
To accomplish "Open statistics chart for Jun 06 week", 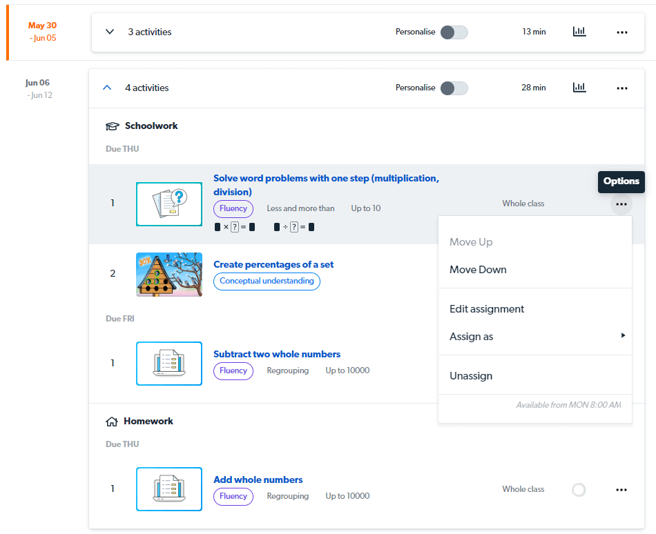I will tap(579, 88).
